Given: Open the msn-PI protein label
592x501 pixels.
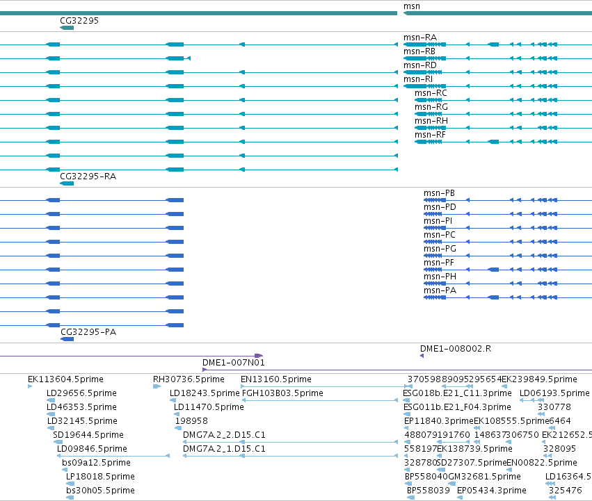Looking at the screenshot, I should (438, 221).
